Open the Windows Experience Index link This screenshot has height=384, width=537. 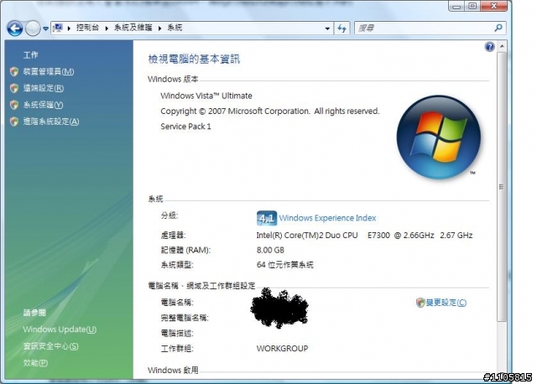tap(327, 218)
